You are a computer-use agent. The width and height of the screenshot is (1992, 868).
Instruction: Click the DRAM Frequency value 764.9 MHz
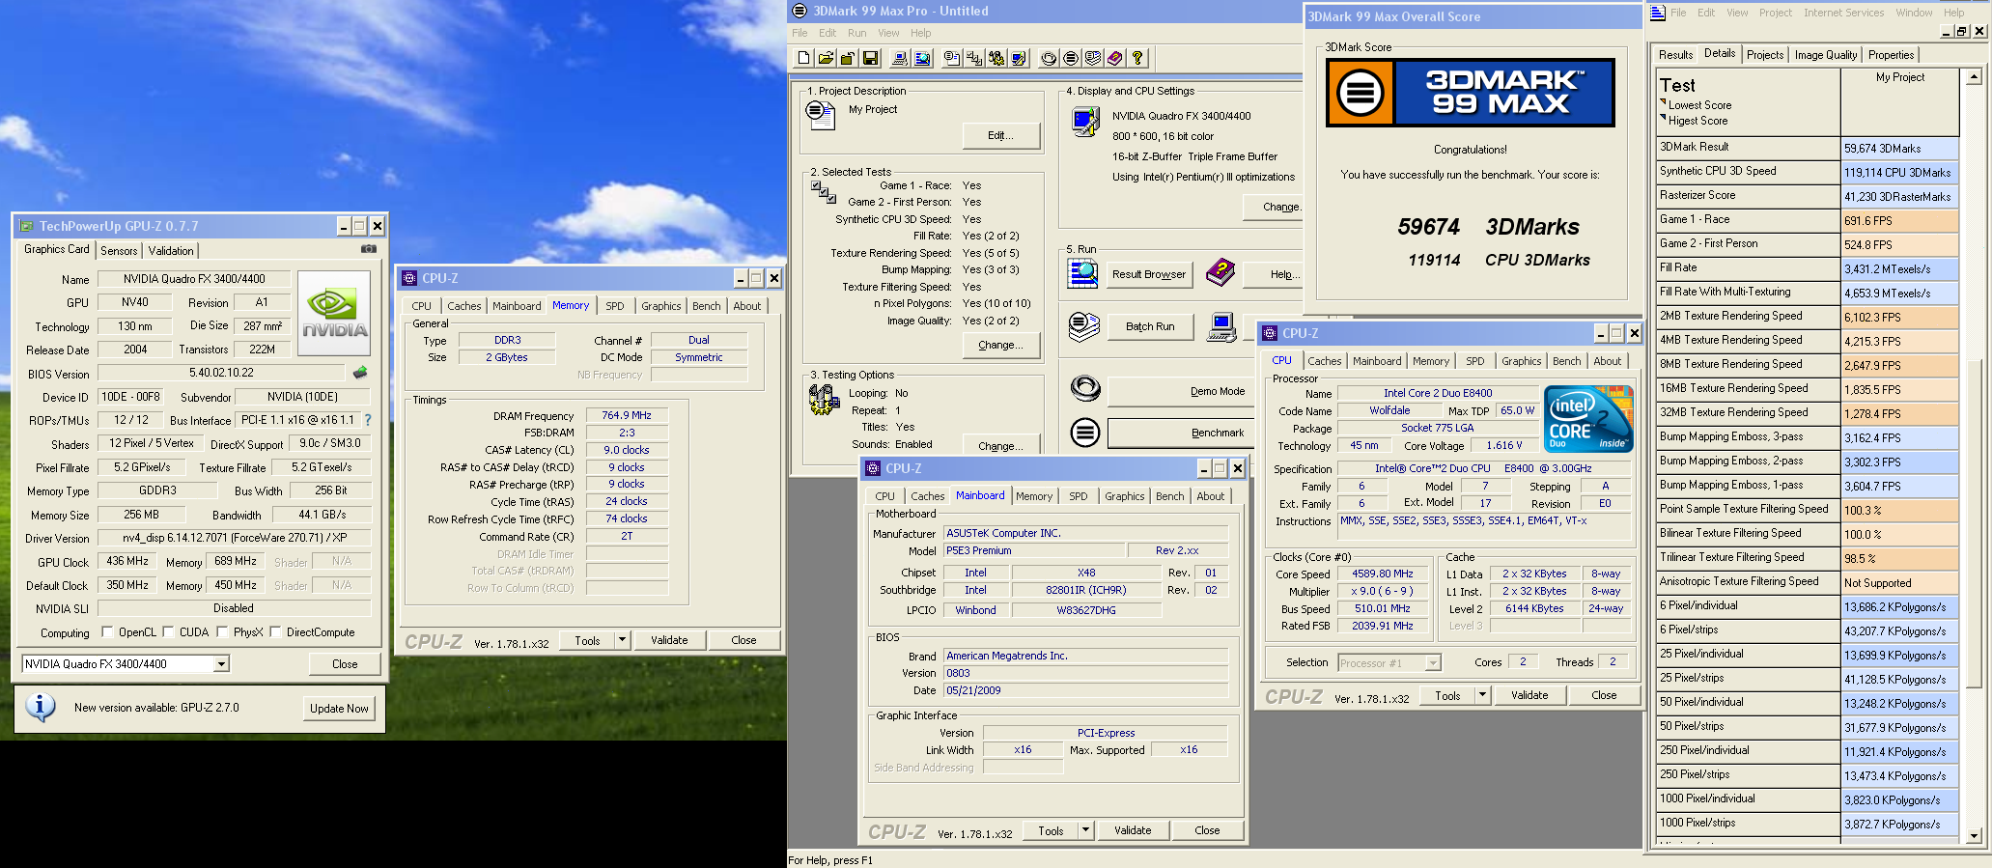tap(627, 415)
